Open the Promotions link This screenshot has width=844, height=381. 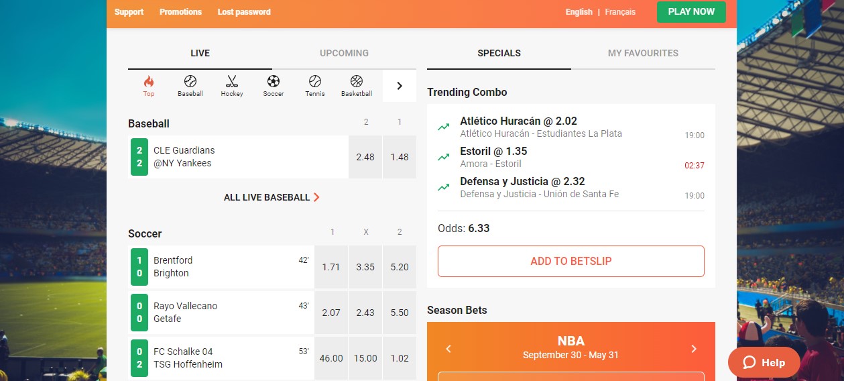(180, 12)
